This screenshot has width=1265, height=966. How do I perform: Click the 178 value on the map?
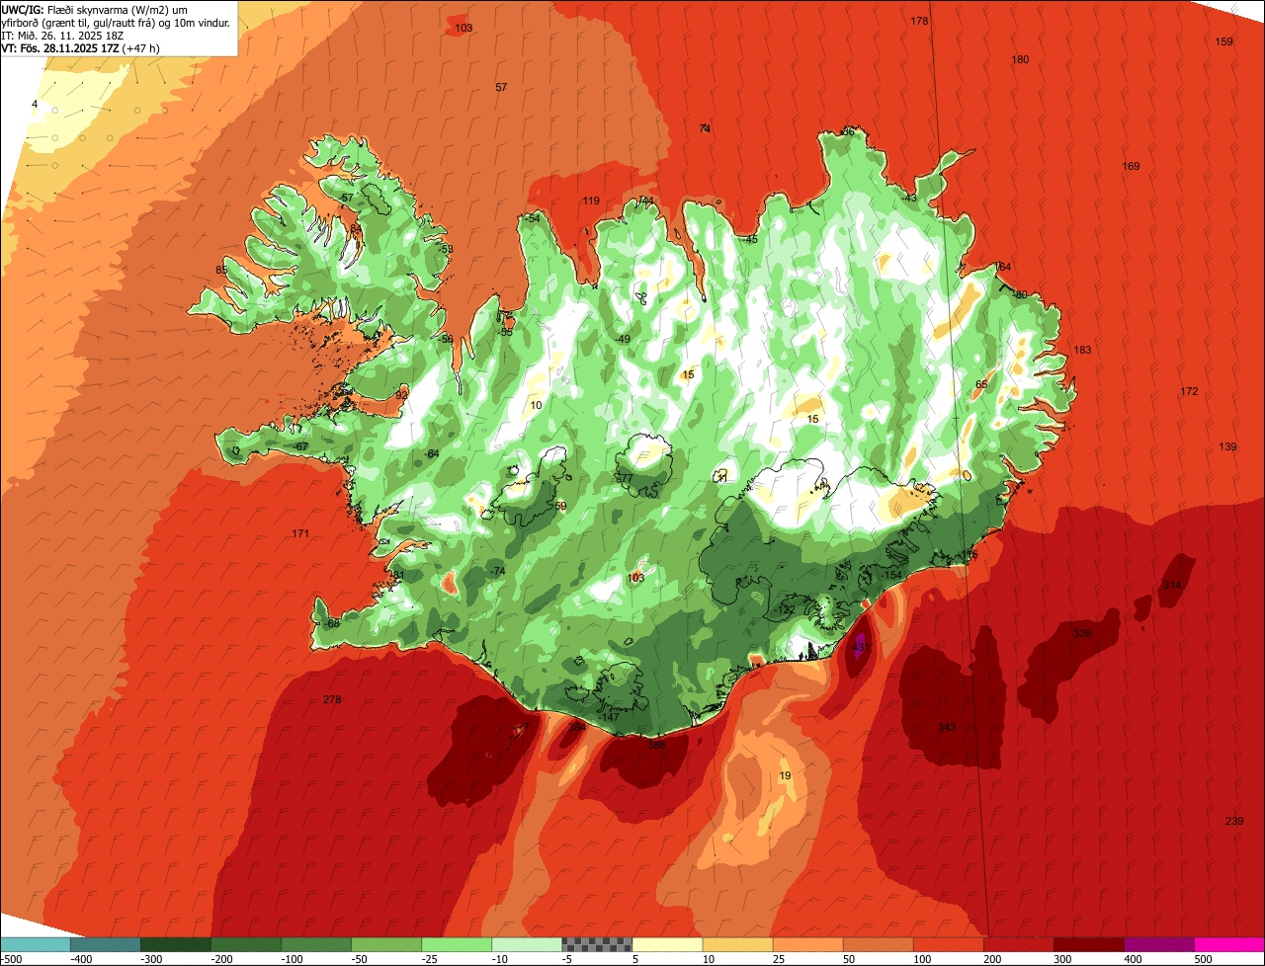(919, 21)
